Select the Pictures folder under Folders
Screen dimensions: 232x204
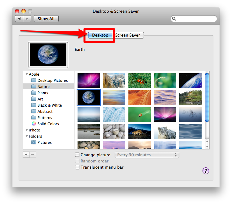pyautogui.click(x=44, y=142)
